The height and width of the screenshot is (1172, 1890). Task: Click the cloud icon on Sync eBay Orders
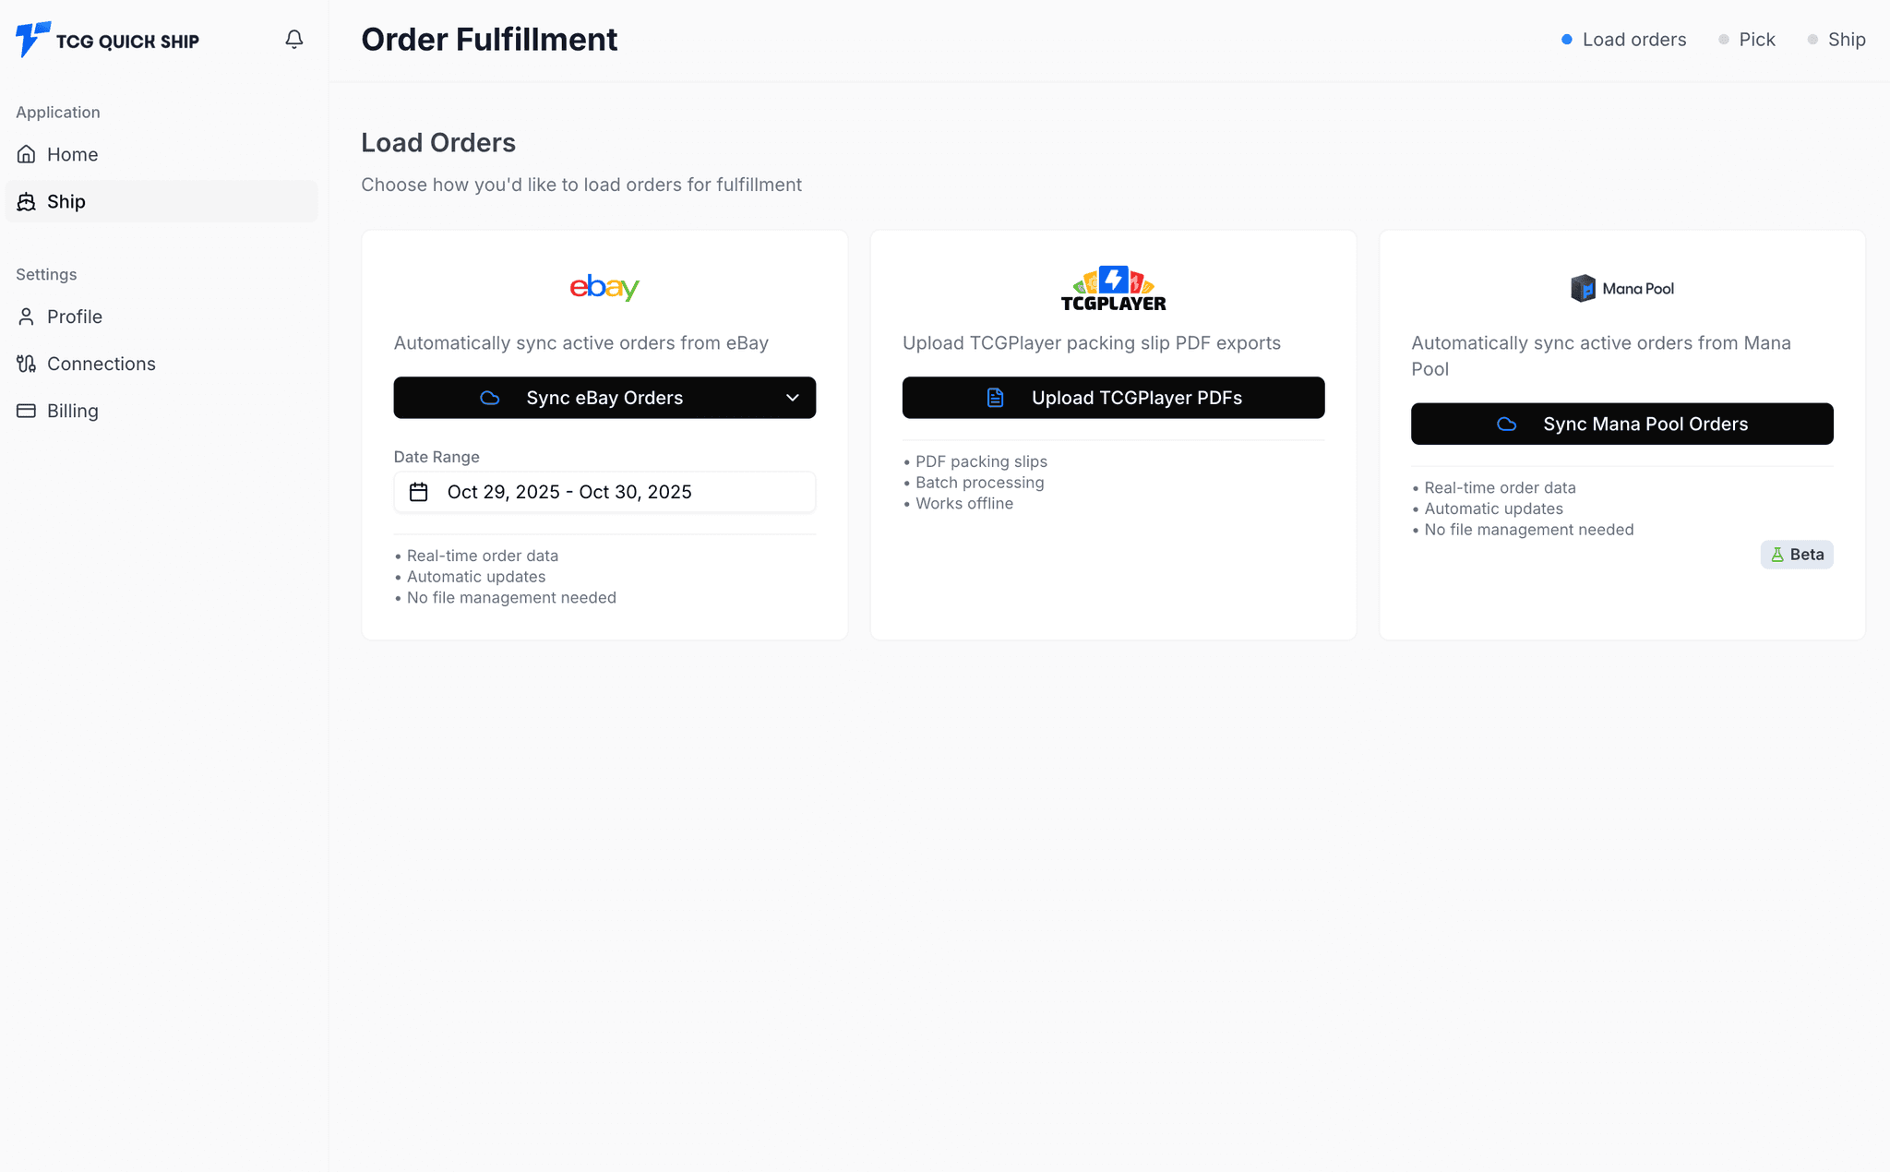(x=489, y=398)
